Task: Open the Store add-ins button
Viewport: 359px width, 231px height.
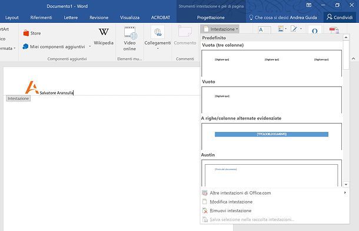Action: tap(32, 33)
